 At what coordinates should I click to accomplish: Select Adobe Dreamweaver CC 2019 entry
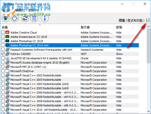point(29,37)
